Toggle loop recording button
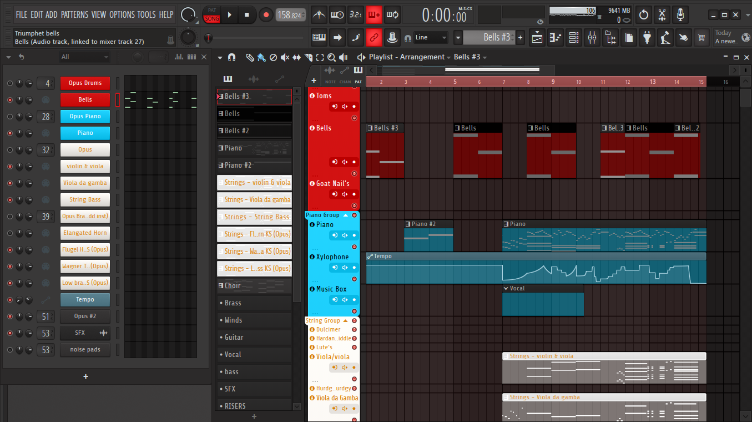The width and height of the screenshot is (752, 422). pyautogui.click(x=392, y=14)
